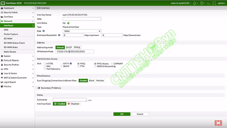Click the Security Profiles lock icon
The image size is (227, 128).
(2, 65)
